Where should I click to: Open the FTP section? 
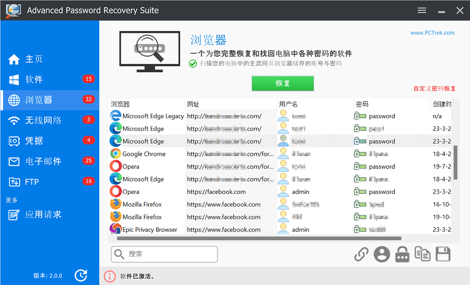pos(50,181)
